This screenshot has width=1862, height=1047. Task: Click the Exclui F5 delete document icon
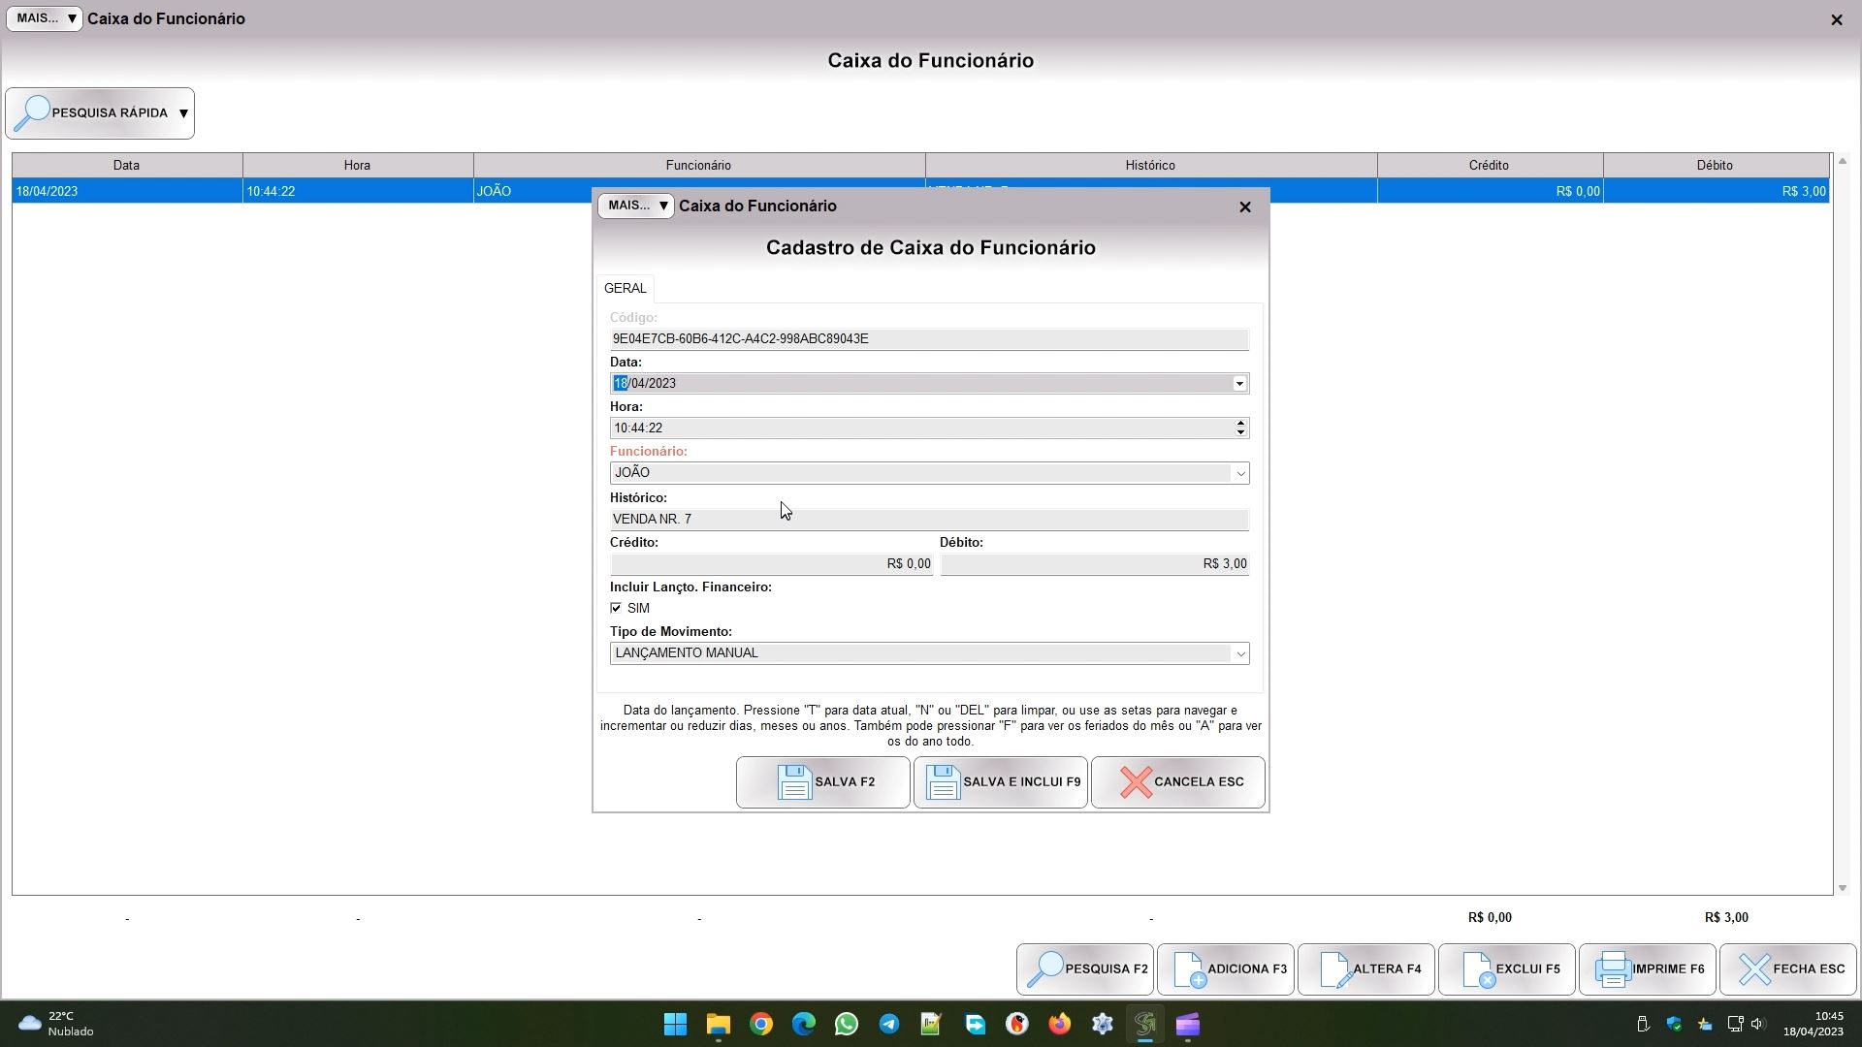coord(1478,969)
